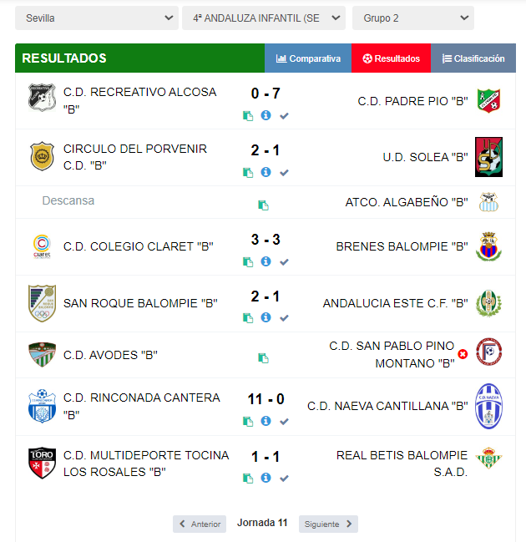Click checkmark under the 0-7 score
The image size is (526, 542).
(x=284, y=116)
